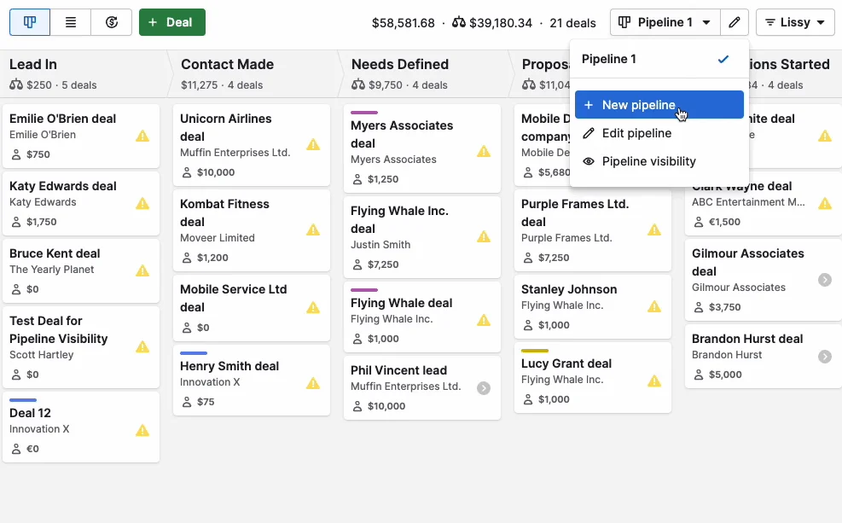Click arrow icon on Brandon Hurst deal
Image resolution: width=842 pixels, height=523 pixels.
point(825,357)
